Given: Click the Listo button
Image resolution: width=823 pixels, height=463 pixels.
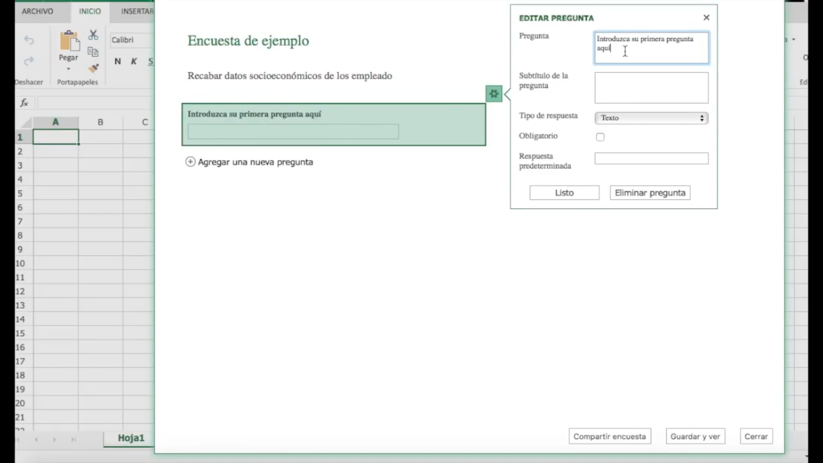Looking at the screenshot, I should (x=564, y=193).
